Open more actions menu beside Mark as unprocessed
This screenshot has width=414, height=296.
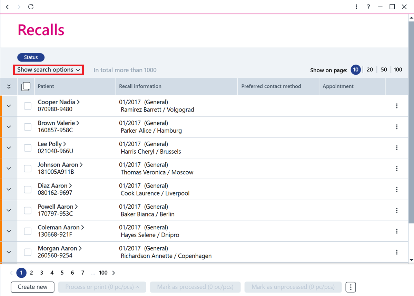[x=351, y=287]
